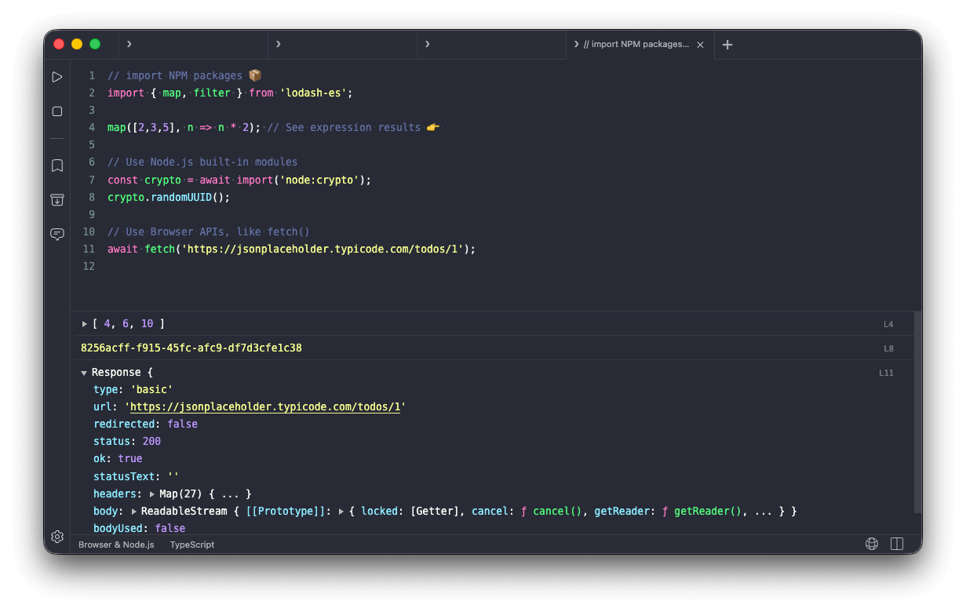Collapse the Response object output
Screen dimensions: 966x612
point(84,373)
